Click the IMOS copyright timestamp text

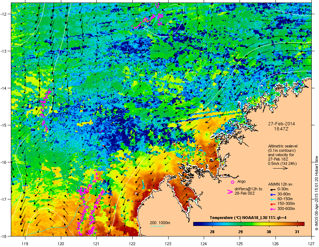pyautogui.click(x=316, y=193)
